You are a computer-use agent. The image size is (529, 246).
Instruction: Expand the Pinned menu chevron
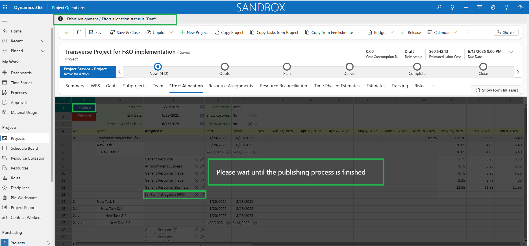click(43, 51)
